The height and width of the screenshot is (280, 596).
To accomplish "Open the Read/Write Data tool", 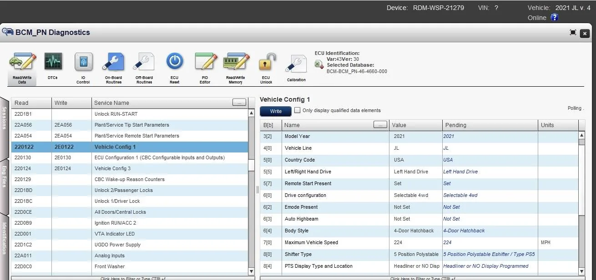I will click(x=22, y=68).
